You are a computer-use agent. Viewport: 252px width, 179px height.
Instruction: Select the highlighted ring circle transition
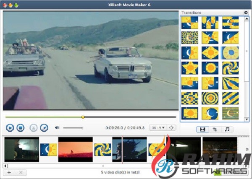[230, 53]
